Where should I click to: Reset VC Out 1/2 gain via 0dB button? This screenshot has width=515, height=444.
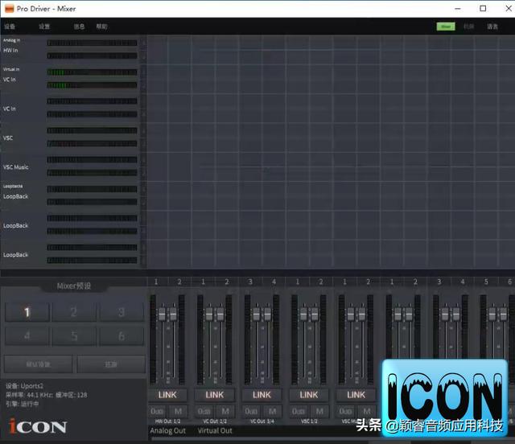click(x=204, y=411)
